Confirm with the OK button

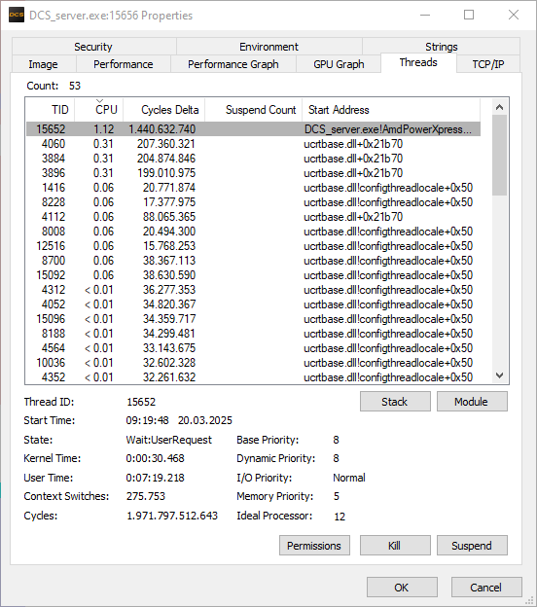(x=402, y=588)
